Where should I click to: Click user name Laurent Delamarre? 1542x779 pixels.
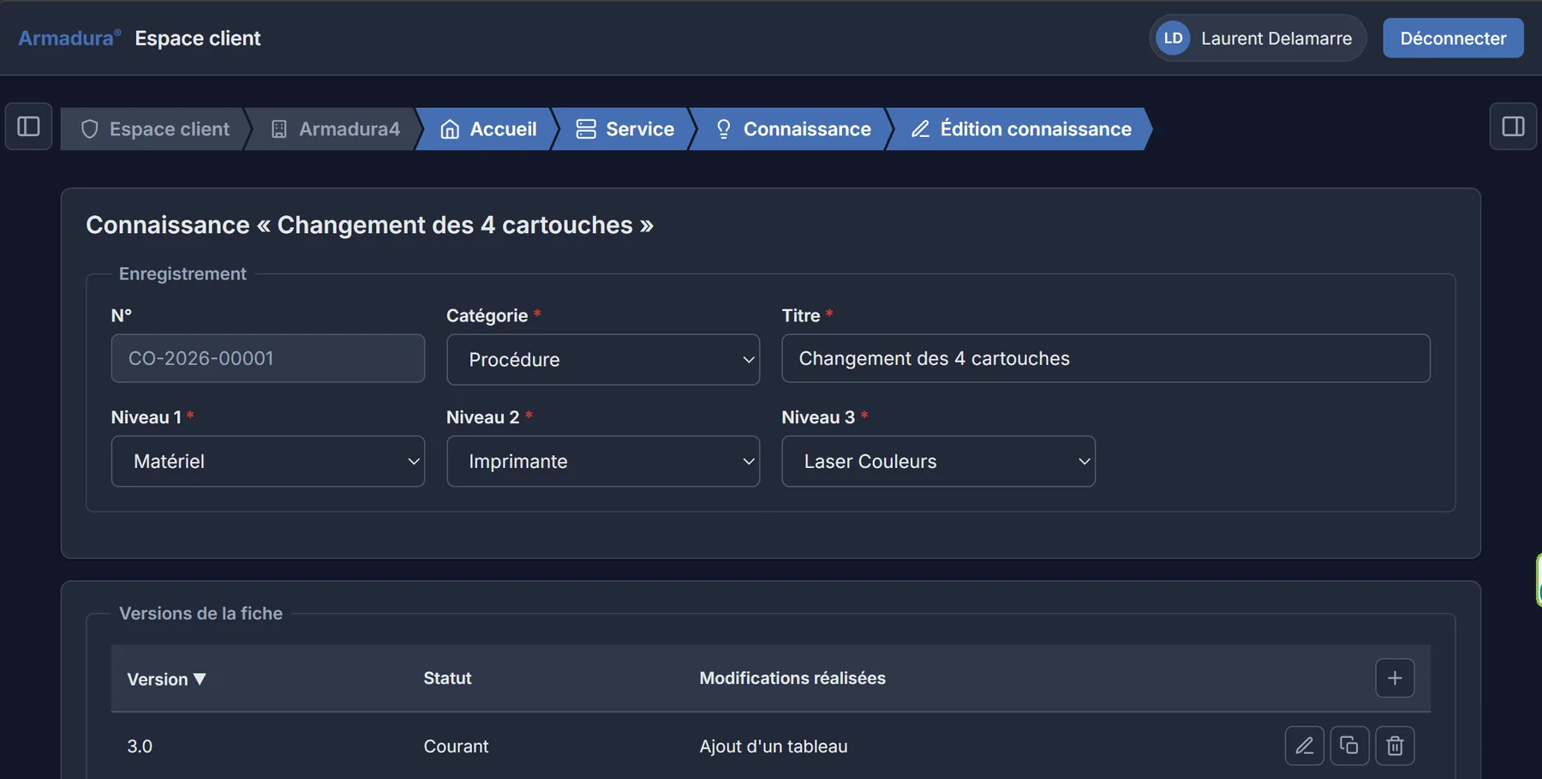tap(1276, 39)
